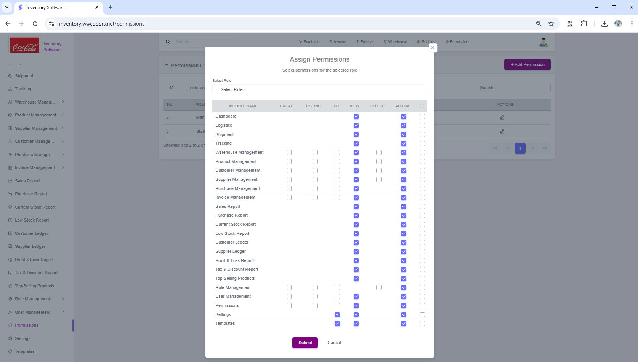Uncheck Allow permission for Sales Report
The width and height of the screenshot is (638, 362).
404,207
